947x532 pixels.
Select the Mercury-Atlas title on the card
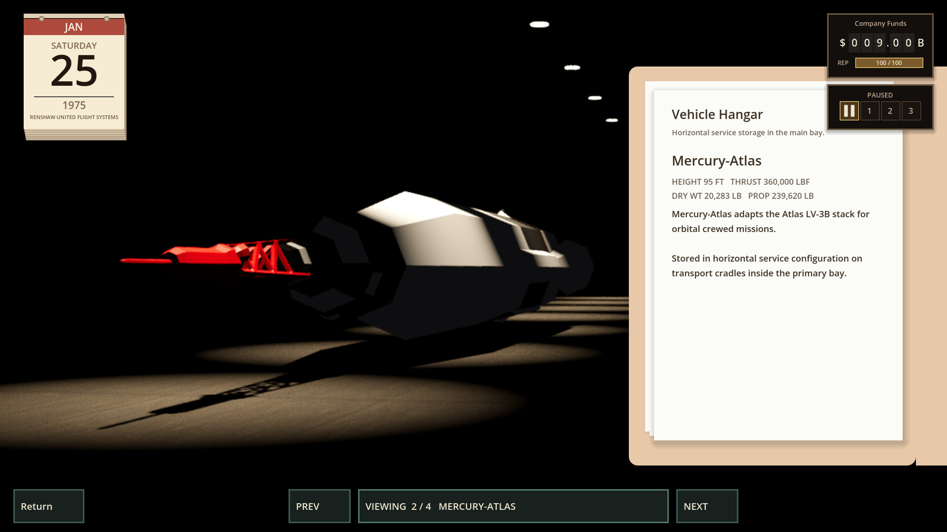click(717, 161)
